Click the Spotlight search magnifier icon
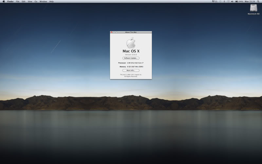The height and width of the screenshot is (164, 262). coord(258,1)
